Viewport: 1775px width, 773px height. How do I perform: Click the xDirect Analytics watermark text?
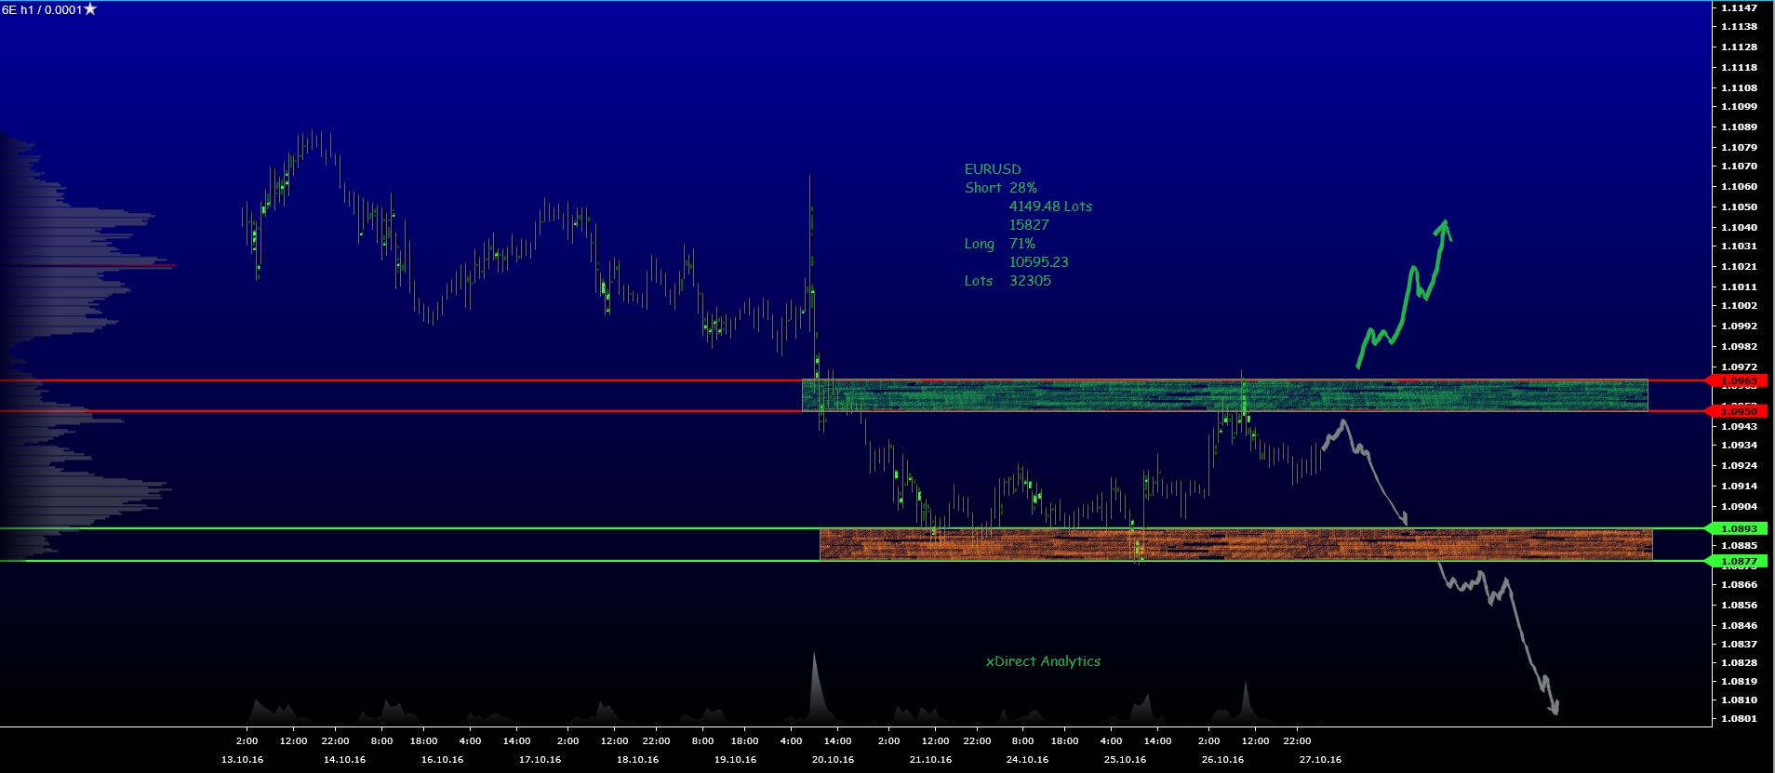(x=1043, y=661)
